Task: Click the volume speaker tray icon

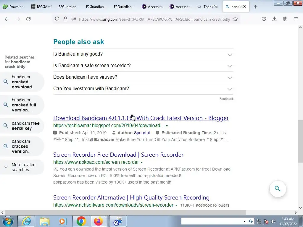Action: pos(273,221)
